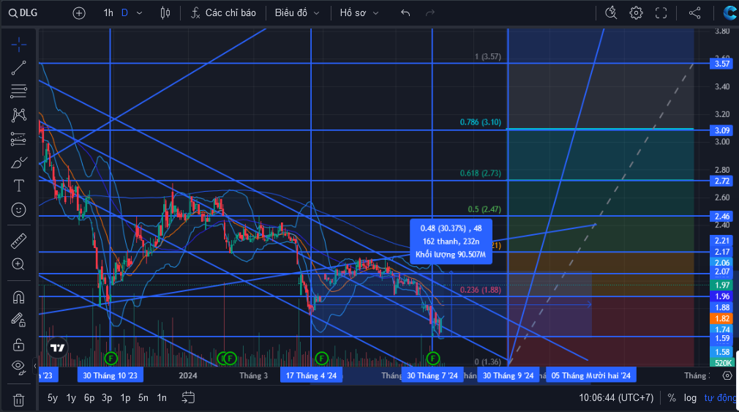Image resolution: width=739 pixels, height=412 pixels.
Task: Open timezone 10:06:44 (UTC+7) menu
Action: [616, 398]
